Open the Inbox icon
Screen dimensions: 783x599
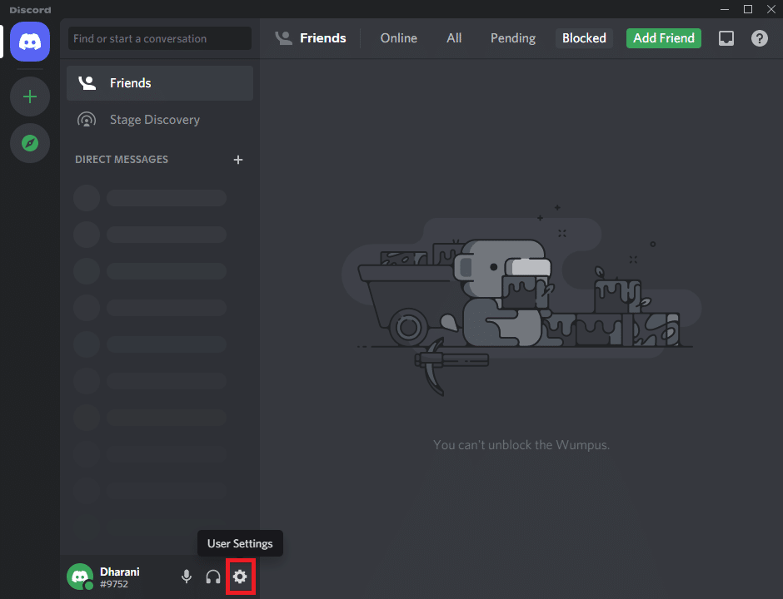[x=726, y=38]
